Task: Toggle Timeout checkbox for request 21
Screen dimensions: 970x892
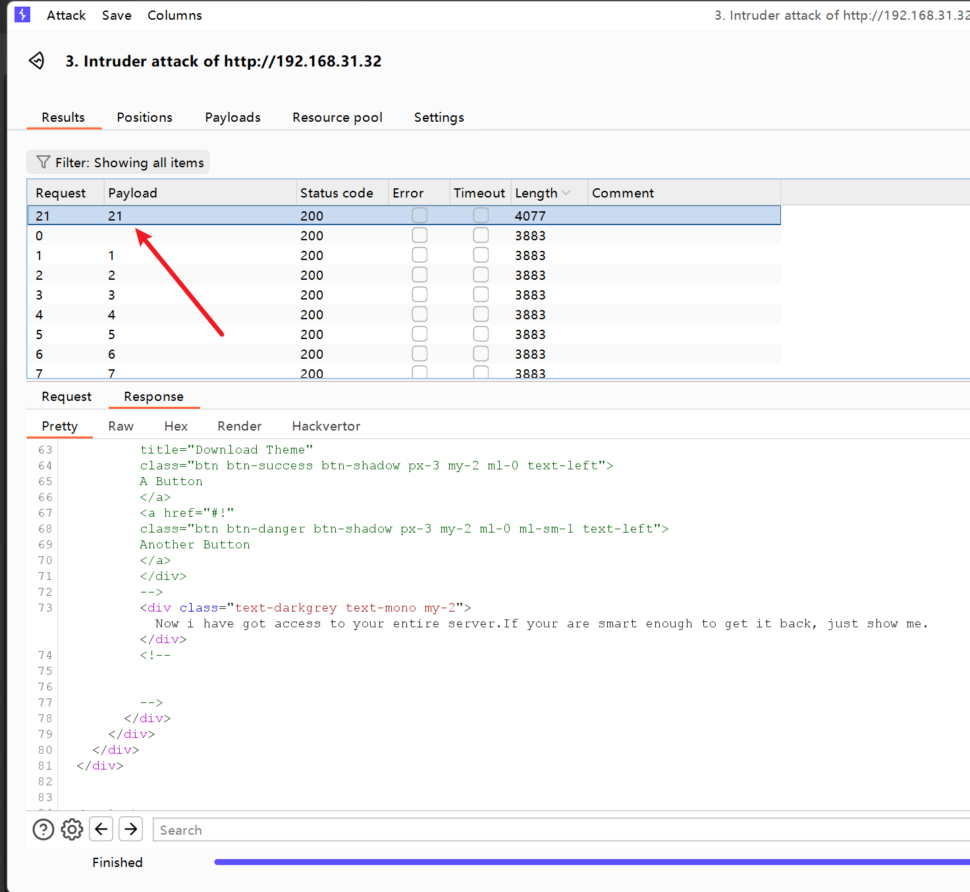Action: pos(481,215)
